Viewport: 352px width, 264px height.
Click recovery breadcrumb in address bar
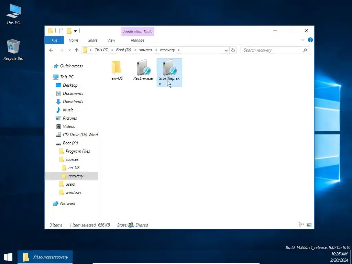[167, 50]
